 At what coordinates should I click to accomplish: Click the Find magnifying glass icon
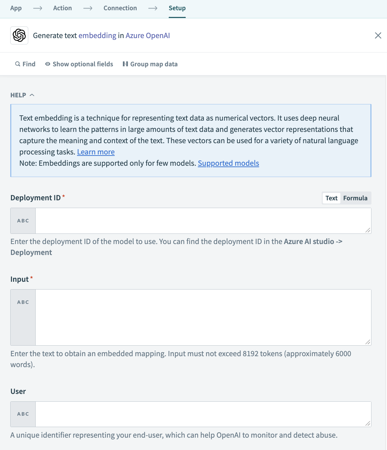click(17, 64)
